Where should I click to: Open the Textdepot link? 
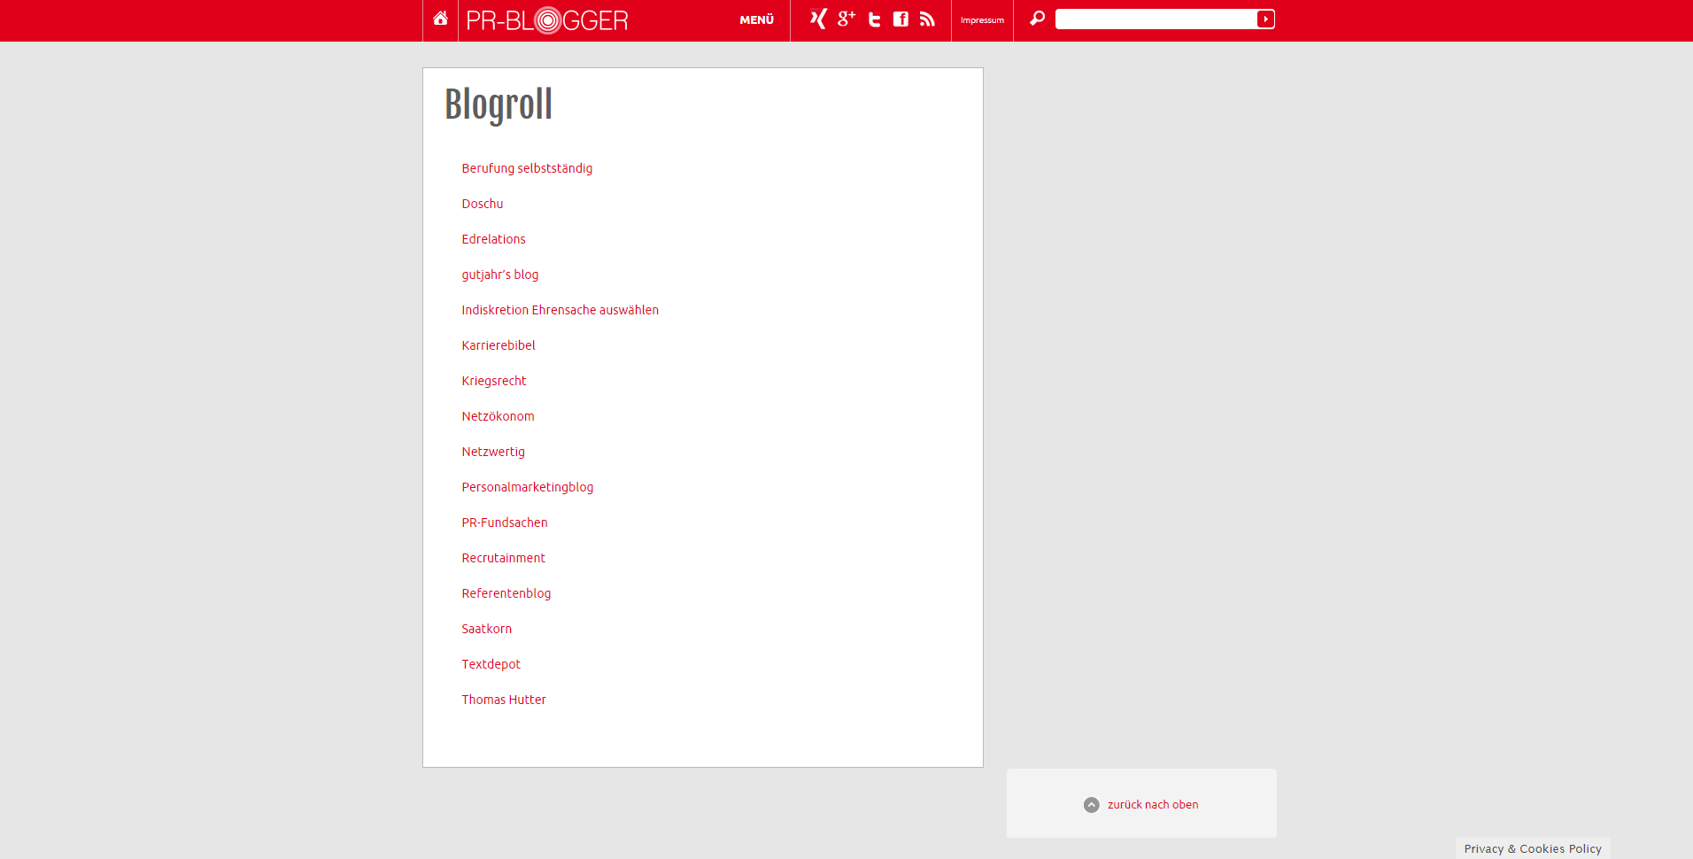[x=491, y=664]
